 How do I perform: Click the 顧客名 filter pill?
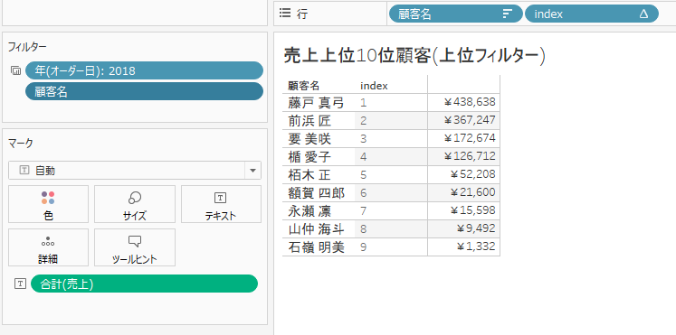144,91
